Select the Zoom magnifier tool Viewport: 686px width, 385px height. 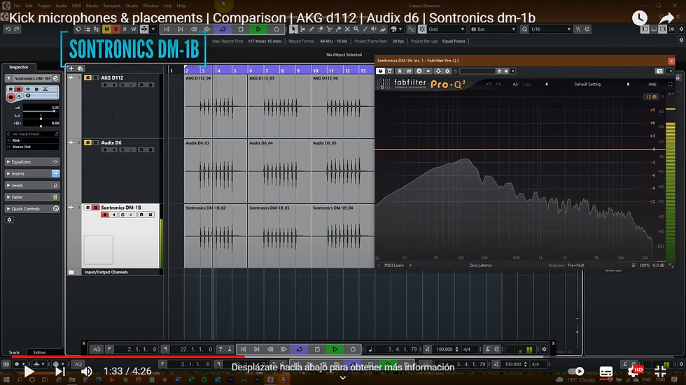(x=356, y=29)
